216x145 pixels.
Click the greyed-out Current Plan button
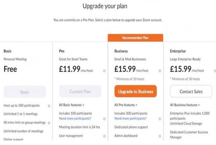pos(80,91)
